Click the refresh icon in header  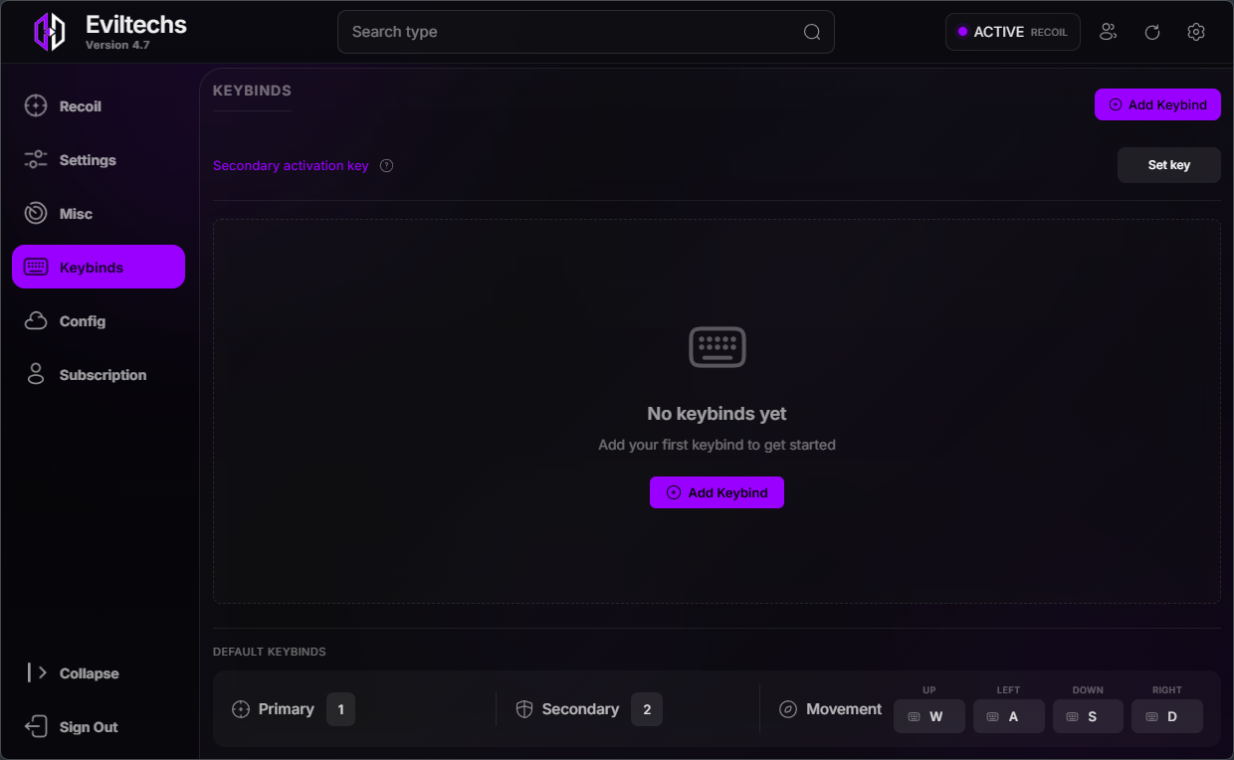(x=1152, y=32)
